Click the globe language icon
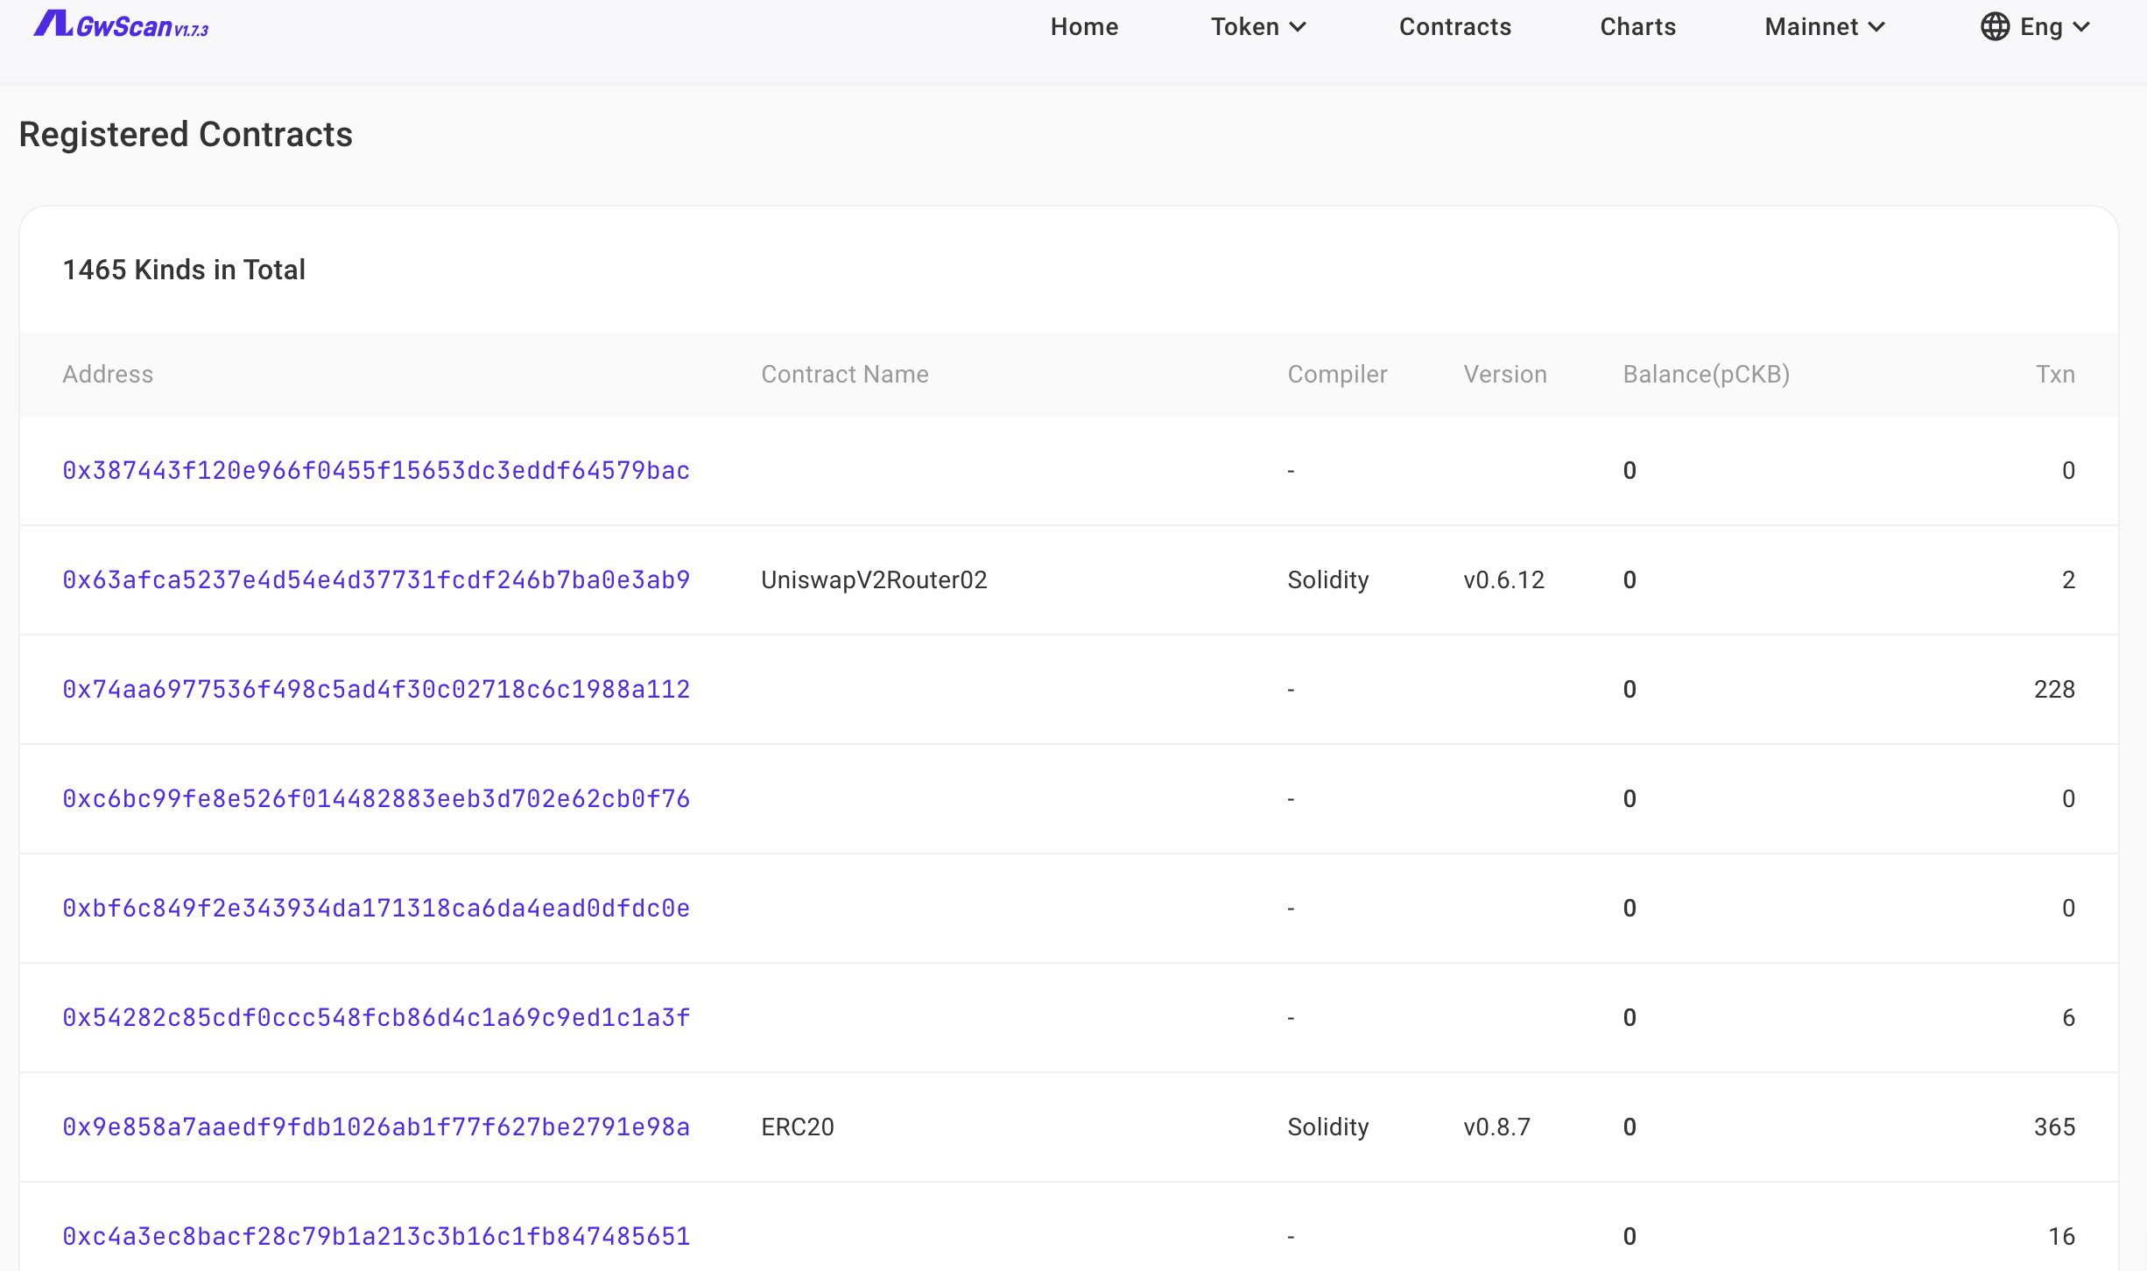The height and width of the screenshot is (1271, 2147). pos(1996,26)
